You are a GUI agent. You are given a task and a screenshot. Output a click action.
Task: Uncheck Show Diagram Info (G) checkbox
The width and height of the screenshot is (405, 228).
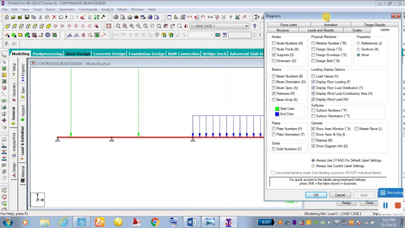(313, 146)
